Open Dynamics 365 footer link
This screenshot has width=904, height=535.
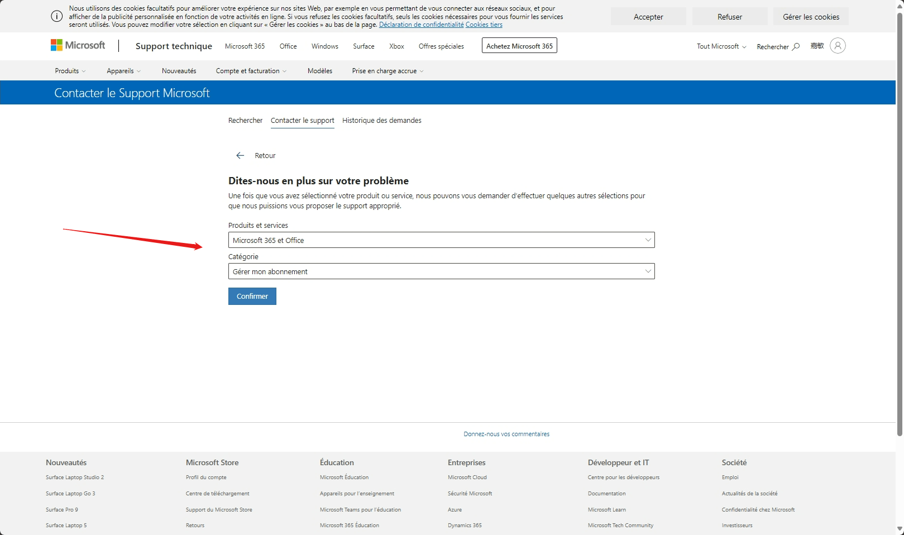[465, 526]
